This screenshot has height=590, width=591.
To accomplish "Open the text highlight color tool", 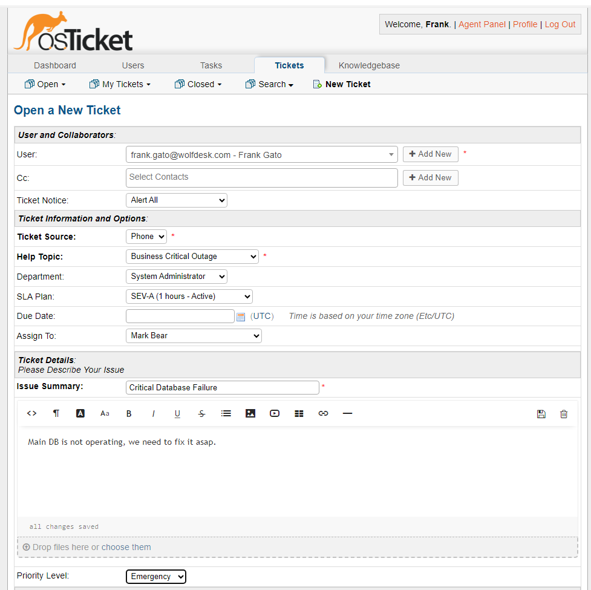I will 80,413.
